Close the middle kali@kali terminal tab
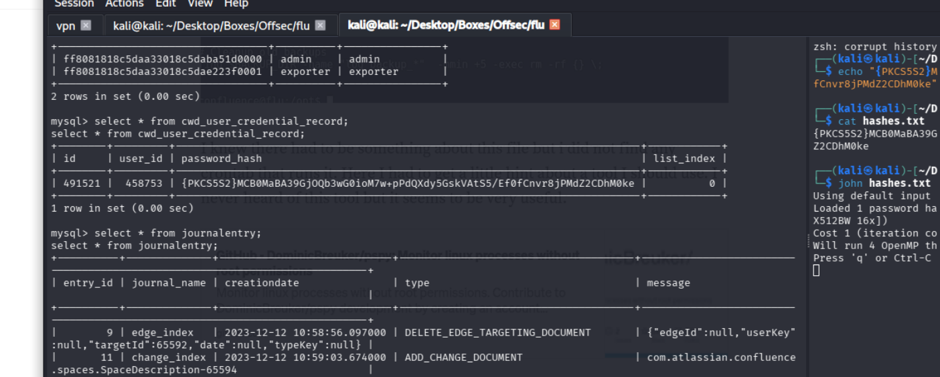 pyautogui.click(x=320, y=25)
